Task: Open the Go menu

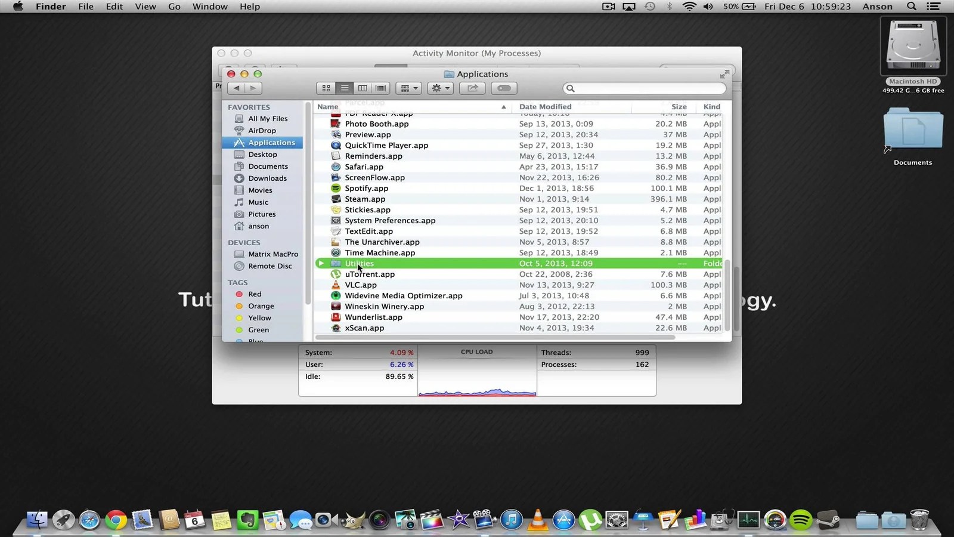Action: pyautogui.click(x=174, y=7)
